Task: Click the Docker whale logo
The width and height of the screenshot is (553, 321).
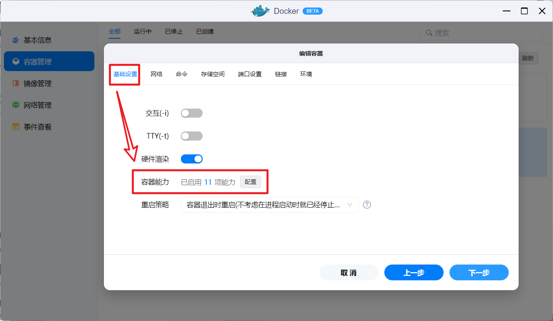Action: click(260, 11)
